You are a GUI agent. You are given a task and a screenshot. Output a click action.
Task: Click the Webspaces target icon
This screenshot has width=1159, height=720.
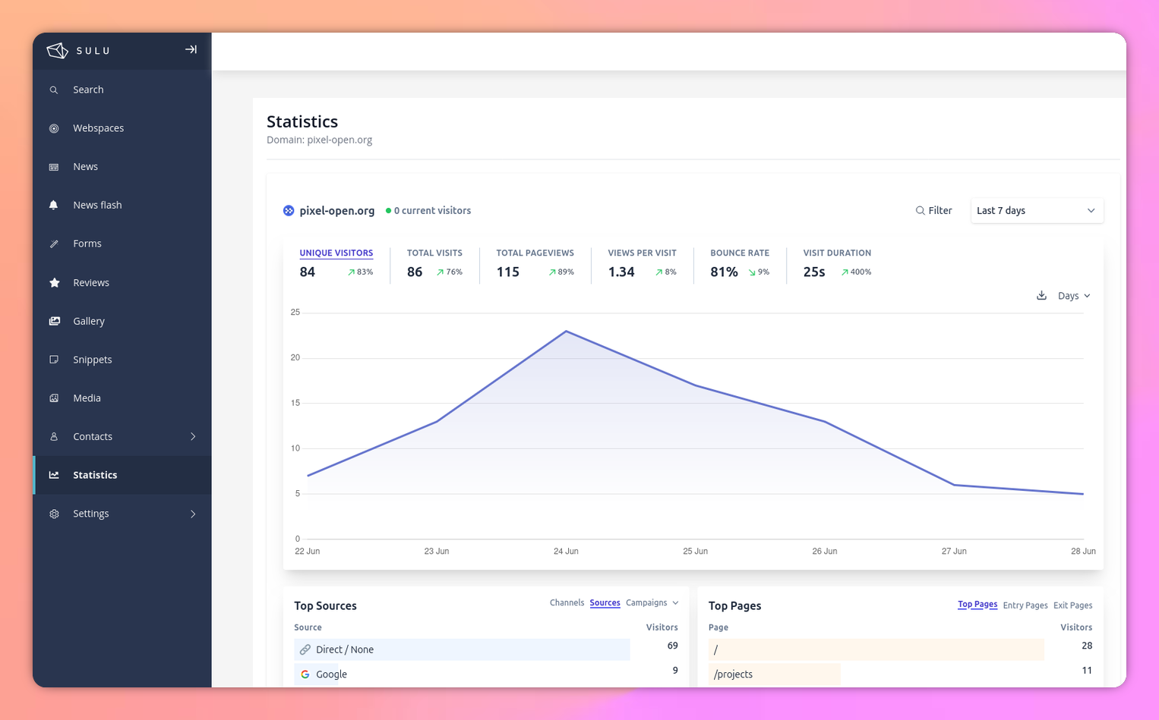pos(54,128)
